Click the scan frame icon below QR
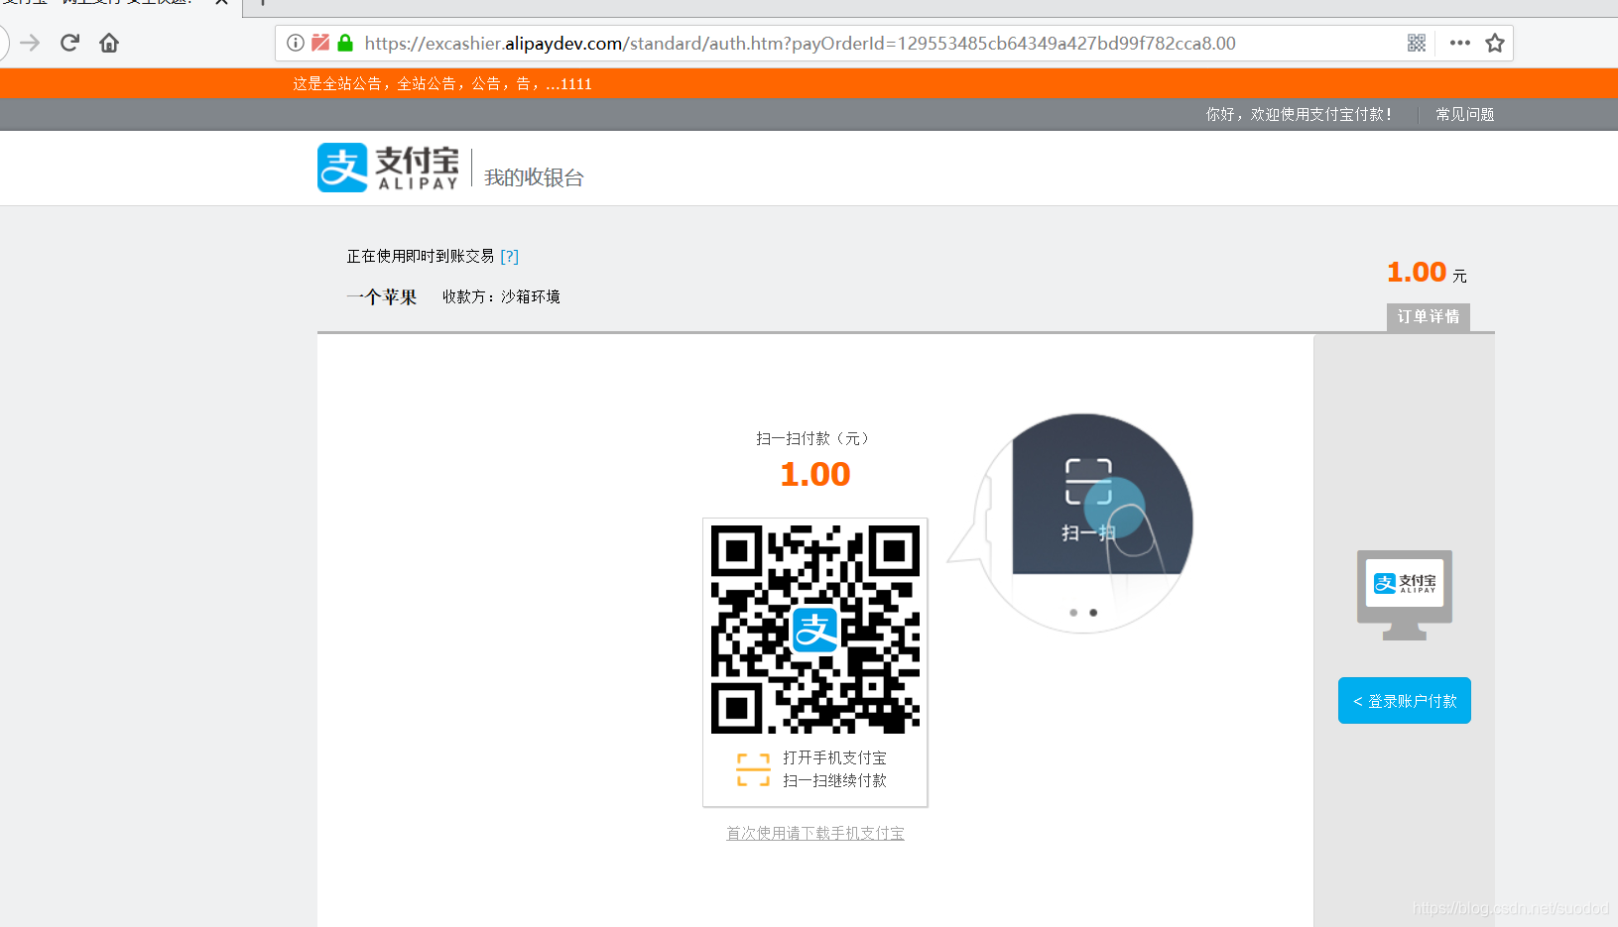The image size is (1618, 927). coord(753,769)
